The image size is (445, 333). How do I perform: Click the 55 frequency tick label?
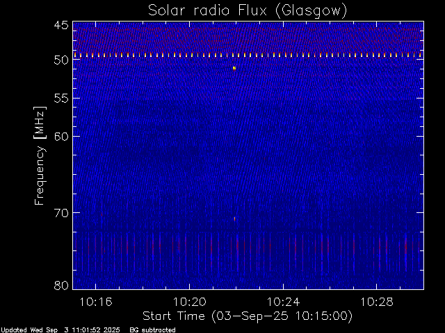coord(61,99)
